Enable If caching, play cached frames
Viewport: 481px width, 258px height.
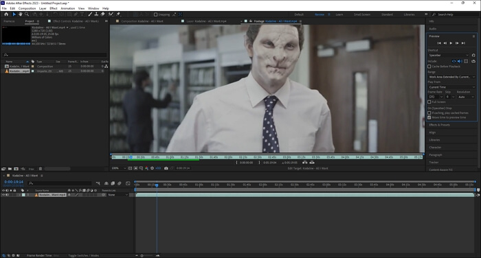pos(429,113)
